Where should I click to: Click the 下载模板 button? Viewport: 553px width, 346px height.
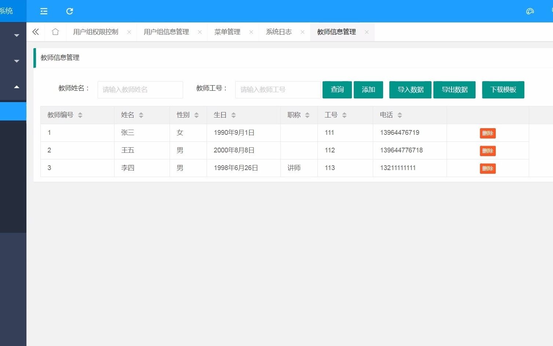[x=503, y=90]
